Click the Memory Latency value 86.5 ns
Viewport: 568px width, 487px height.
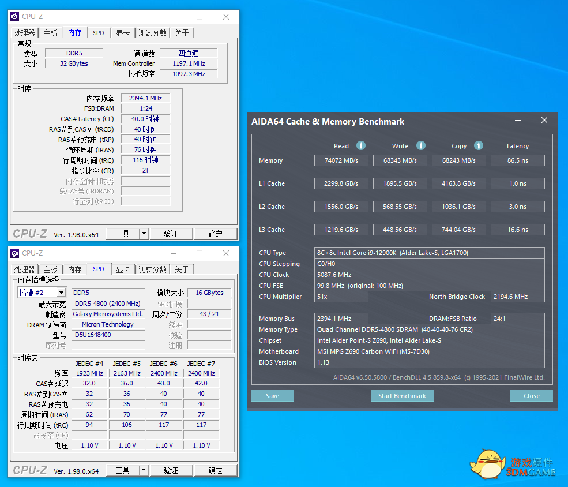coord(518,160)
